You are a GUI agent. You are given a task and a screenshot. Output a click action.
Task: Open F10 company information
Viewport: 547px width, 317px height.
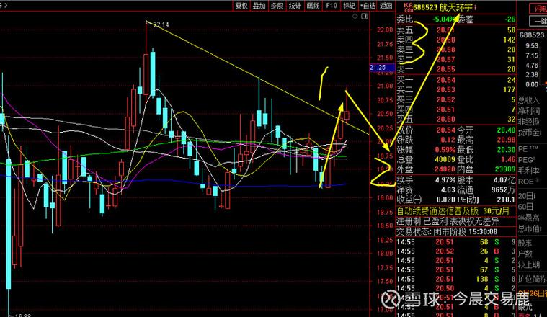[332, 5]
